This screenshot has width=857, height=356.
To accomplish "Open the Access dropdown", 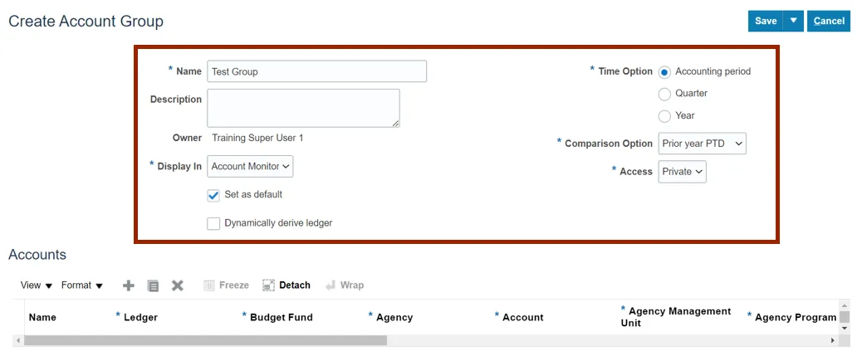I will (x=682, y=172).
